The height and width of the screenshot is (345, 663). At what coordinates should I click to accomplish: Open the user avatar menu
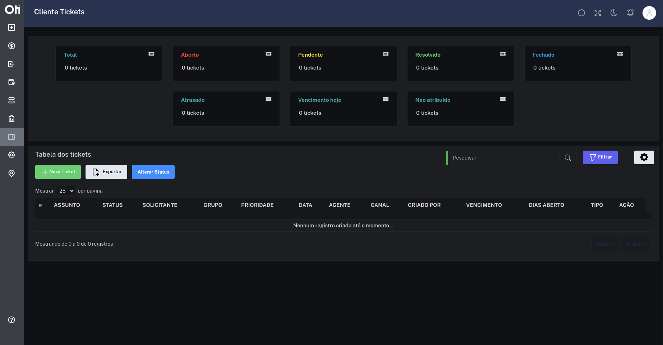pyautogui.click(x=649, y=13)
